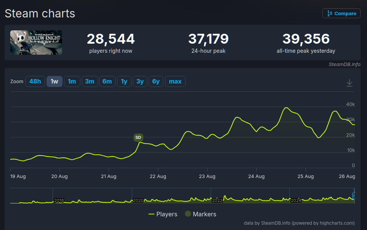Pick the 6y zoom button
367x230 pixels.
pyautogui.click(x=156, y=81)
